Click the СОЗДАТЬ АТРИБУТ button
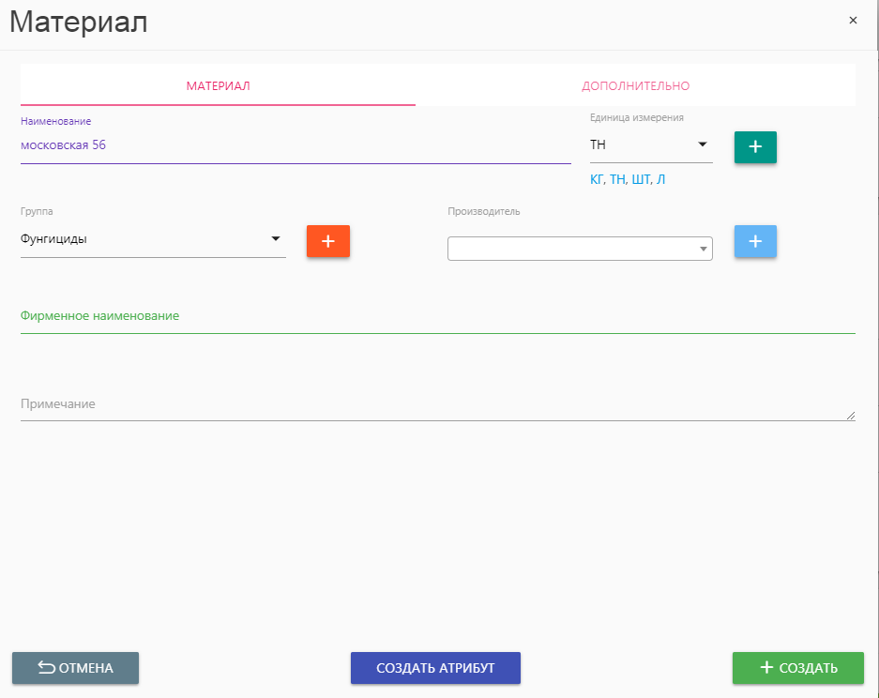The height and width of the screenshot is (698, 879). (x=435, y=668)
